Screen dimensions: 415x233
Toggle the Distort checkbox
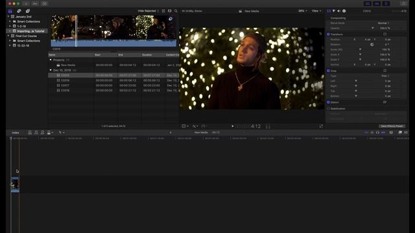point(328,102)
